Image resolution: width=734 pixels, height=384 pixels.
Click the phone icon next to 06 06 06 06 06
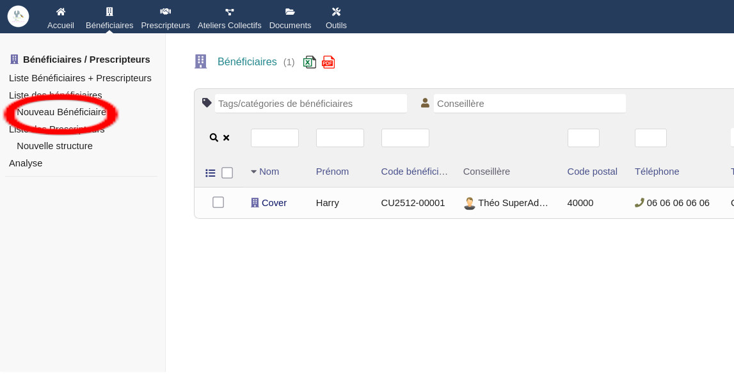(639, 203)
